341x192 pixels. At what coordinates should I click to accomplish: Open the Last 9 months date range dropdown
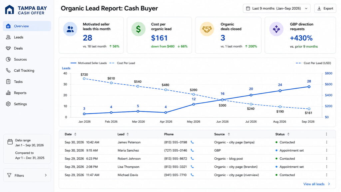pos(277,8)
